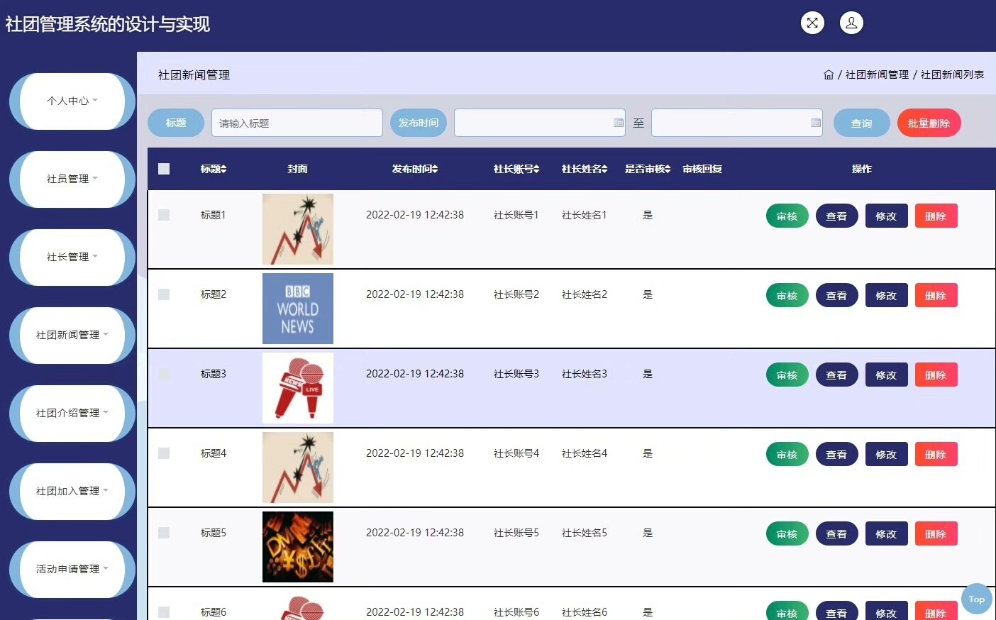Sort table by 是否审核 column
996x620 pixels.
tap(648, 169)
